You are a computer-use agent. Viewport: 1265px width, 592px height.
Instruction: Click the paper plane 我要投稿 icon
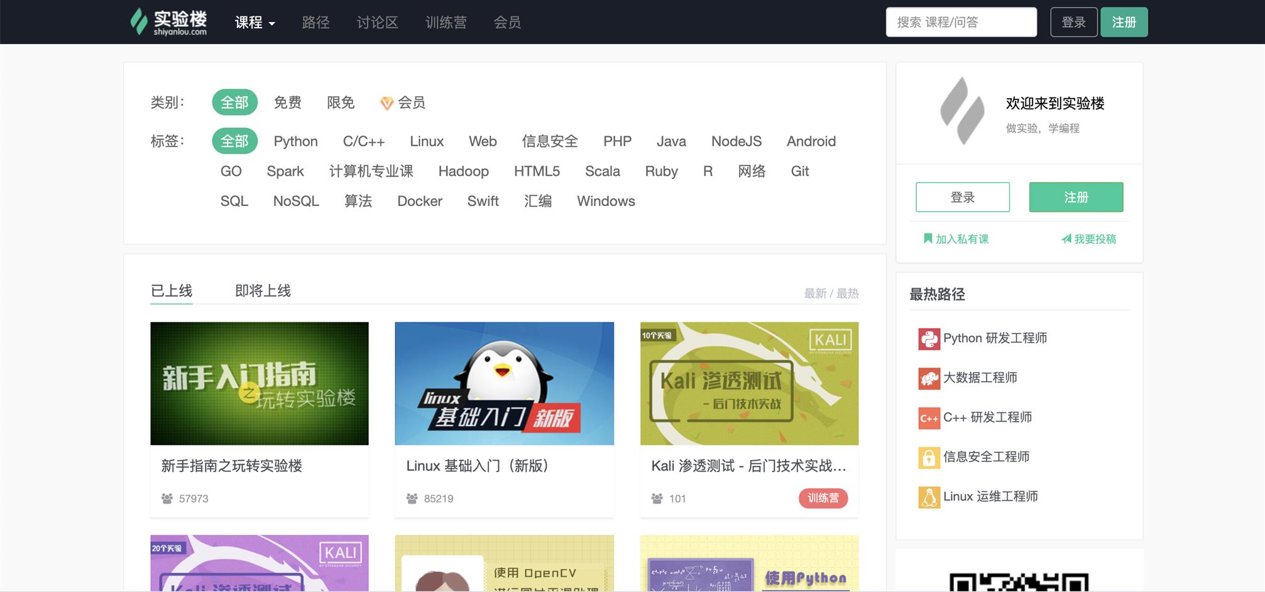coord(1066,239)
